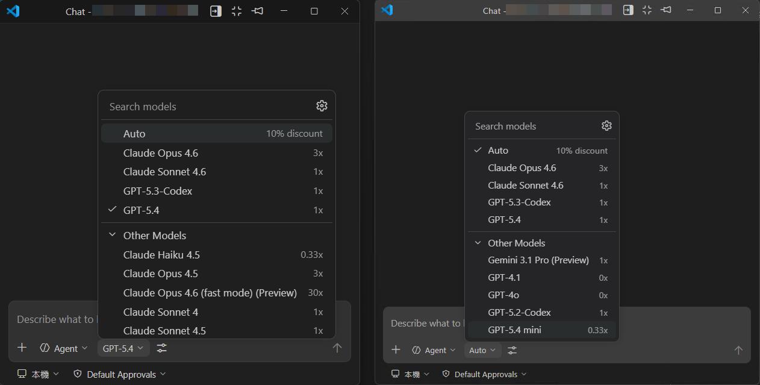Screen dimensions: 760x385
Task: Toggle always-on-top pin in right title bar
Action: tap(666, 10)
